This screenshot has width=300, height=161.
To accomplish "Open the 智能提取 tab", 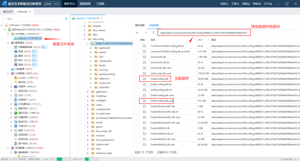I will click(x=85, y=4).
